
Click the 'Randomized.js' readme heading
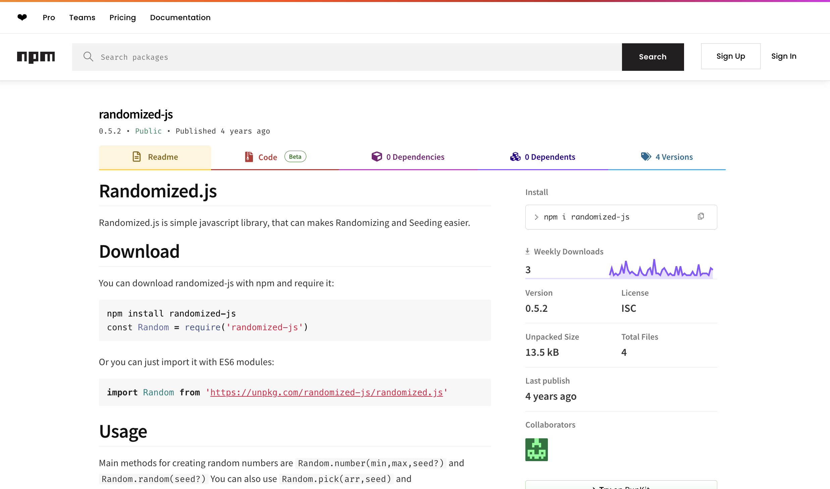point(158,191)
